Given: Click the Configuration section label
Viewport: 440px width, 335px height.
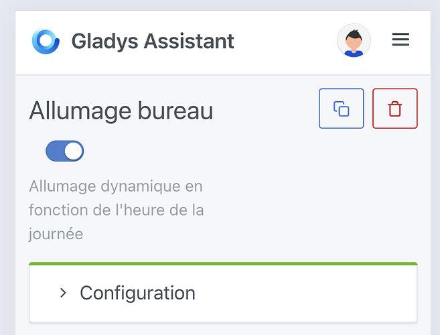Looking at the screenshot, I should click(137, 293).
